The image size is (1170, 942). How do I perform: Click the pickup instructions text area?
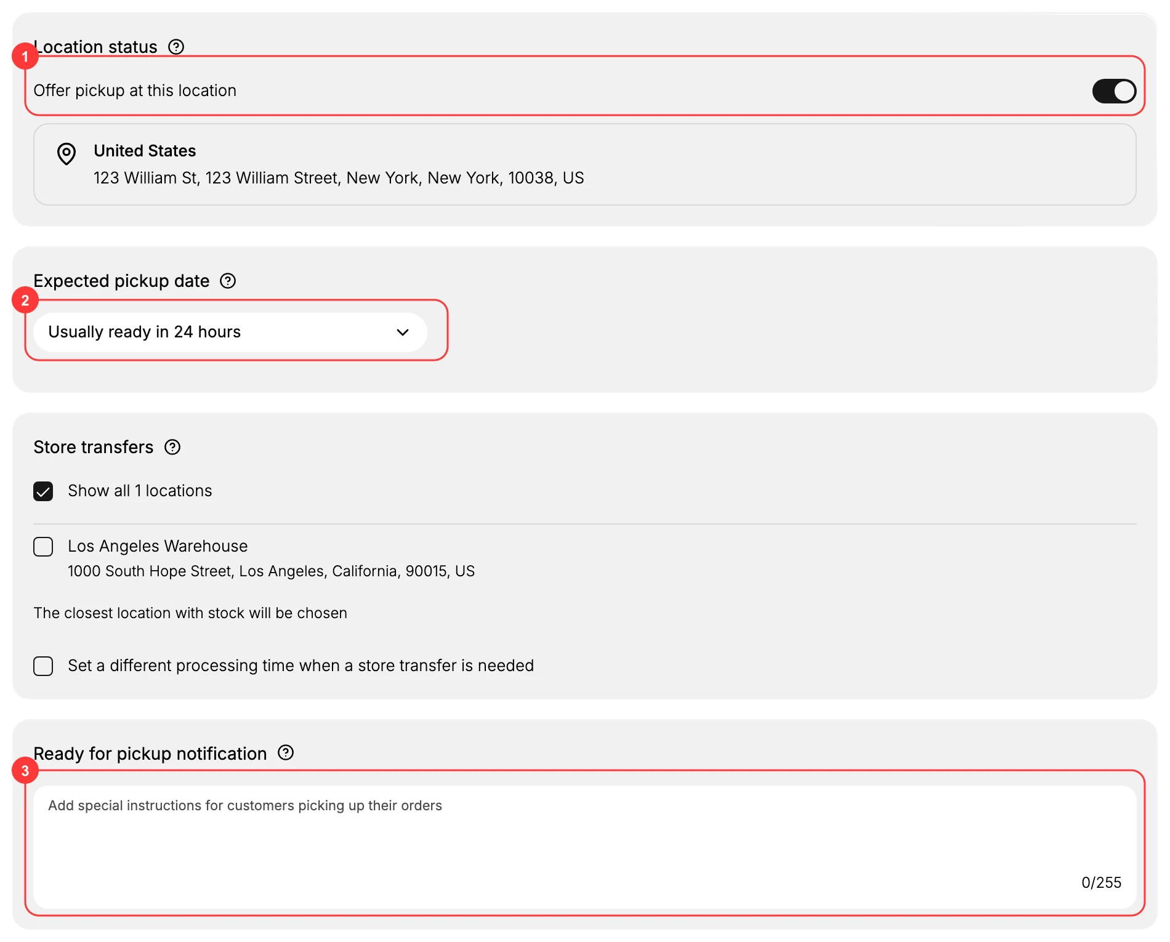tap(585, 847)
